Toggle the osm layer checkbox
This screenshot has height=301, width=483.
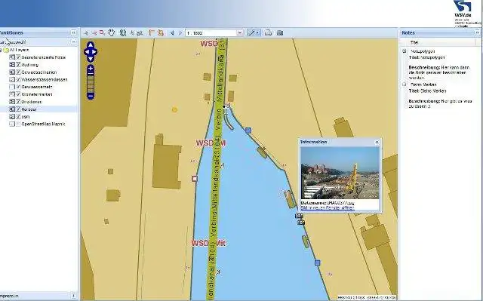click(18, 117)
